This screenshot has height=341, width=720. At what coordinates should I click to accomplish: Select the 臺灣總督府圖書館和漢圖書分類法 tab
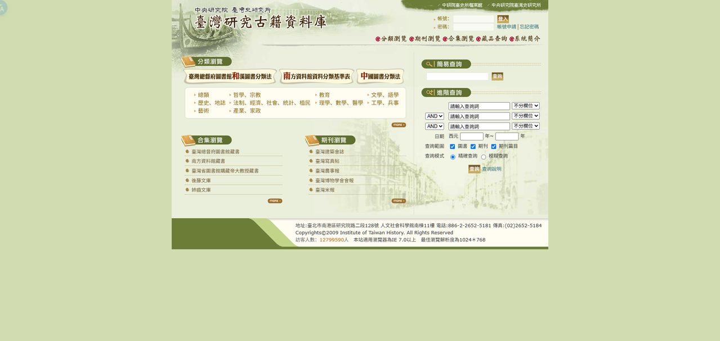click(230, 76)
